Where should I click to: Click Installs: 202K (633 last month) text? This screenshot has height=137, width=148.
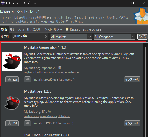[x=54, y=80]
